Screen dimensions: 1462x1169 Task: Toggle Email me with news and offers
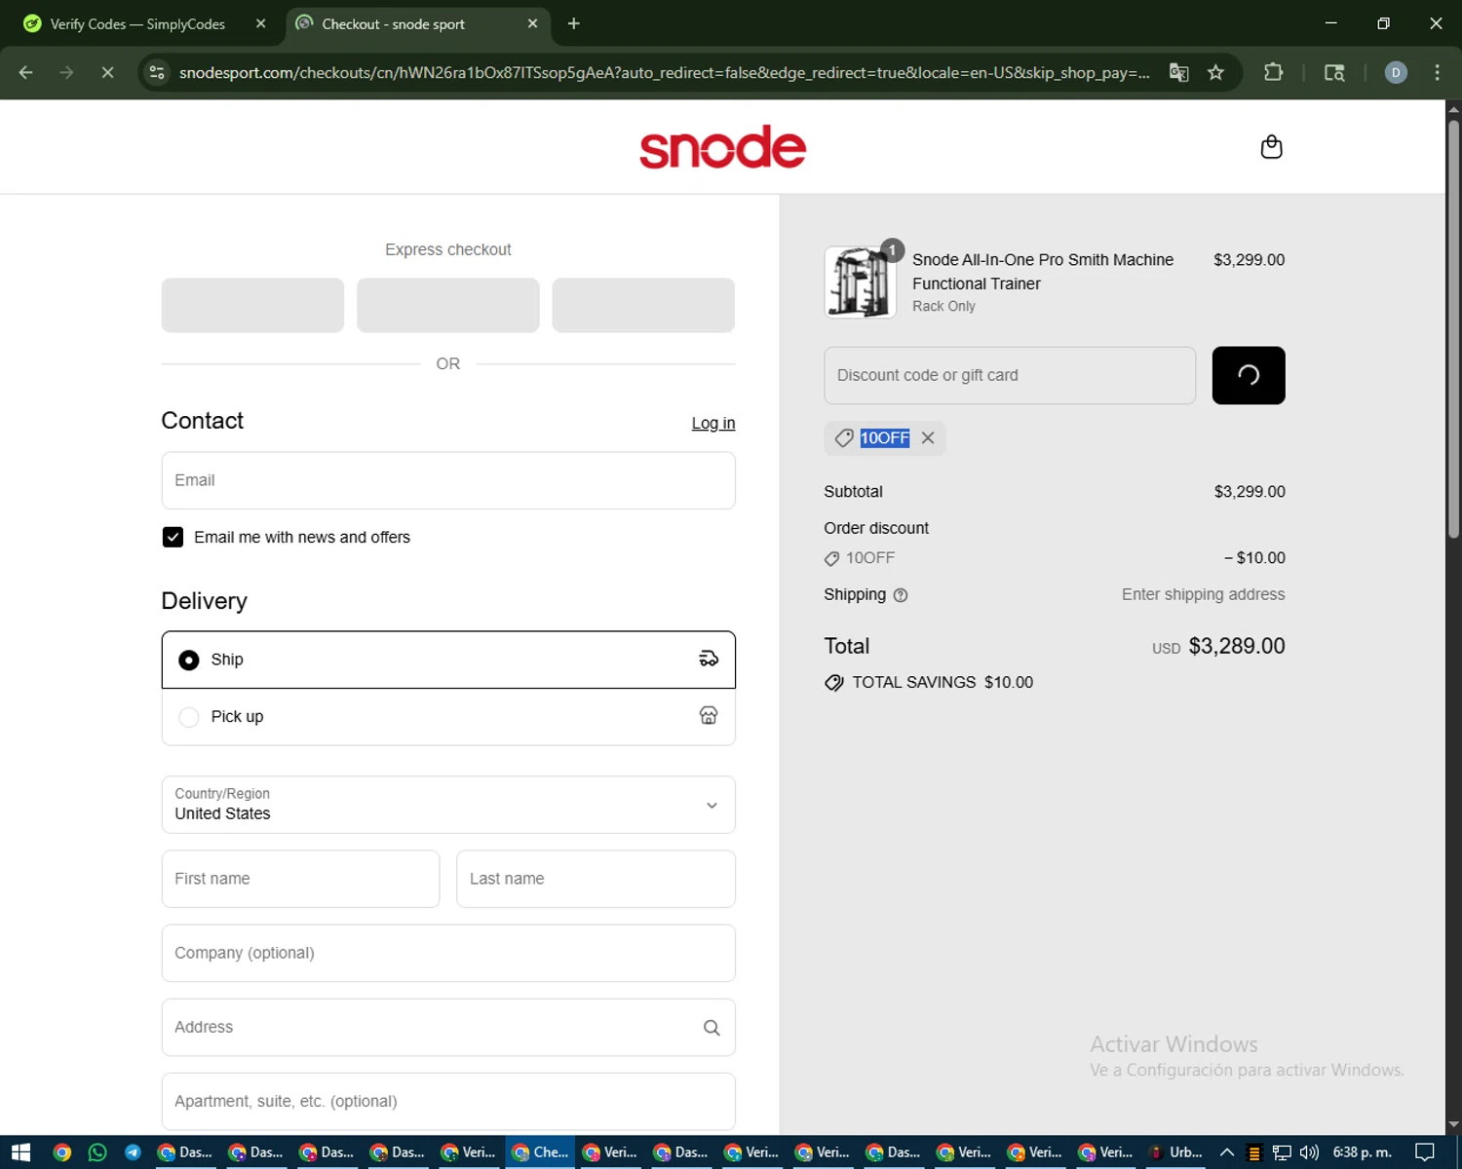[x=173, y=538]
